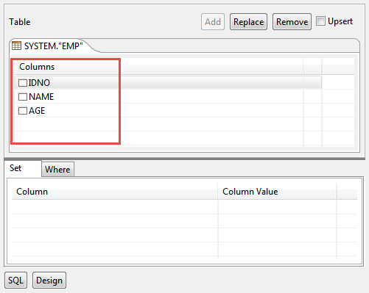Open the SYSTEM."EMP" table tab
Screen dimensions: 369x293
pyautogui.click(x=53, y=46)
